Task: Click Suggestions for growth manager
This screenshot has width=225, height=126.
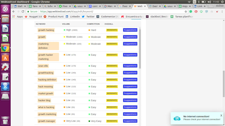Action: [130, 121]
